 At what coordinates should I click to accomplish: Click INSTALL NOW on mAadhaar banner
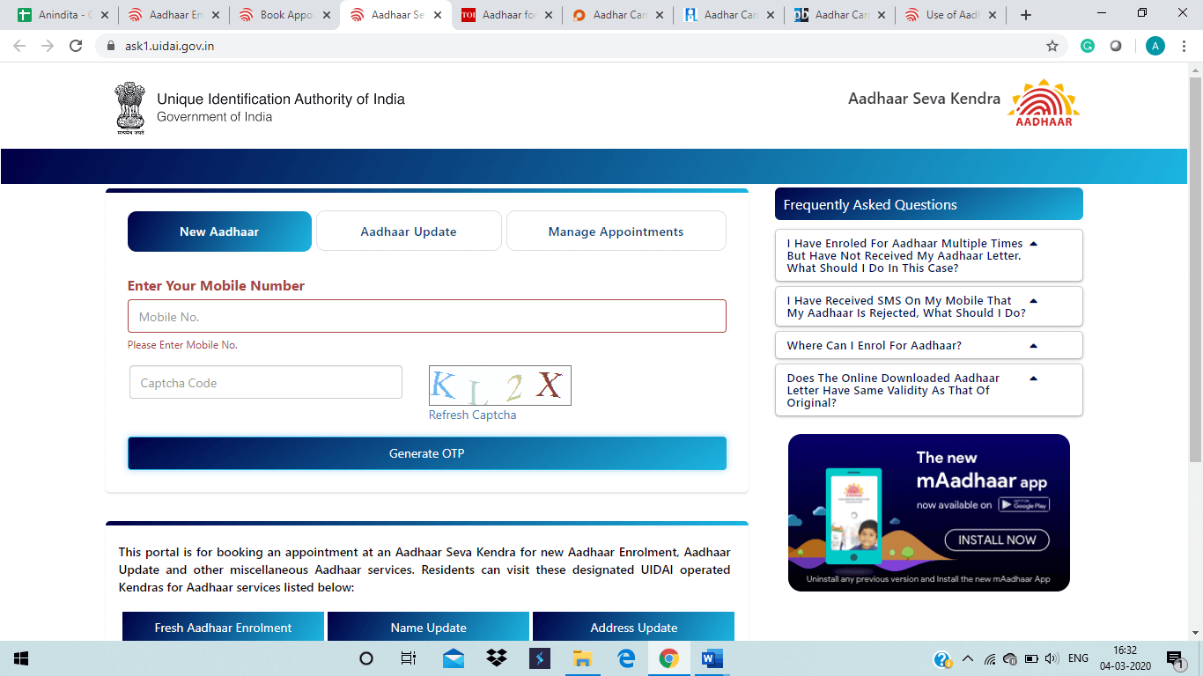pyautogui.click(x=997, y=540)
